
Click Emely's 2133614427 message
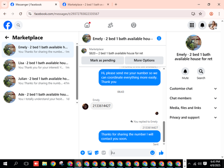pos(102,106)
